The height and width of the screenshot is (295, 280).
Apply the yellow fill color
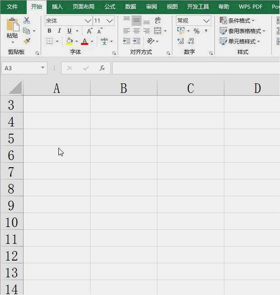click(69, 41)
